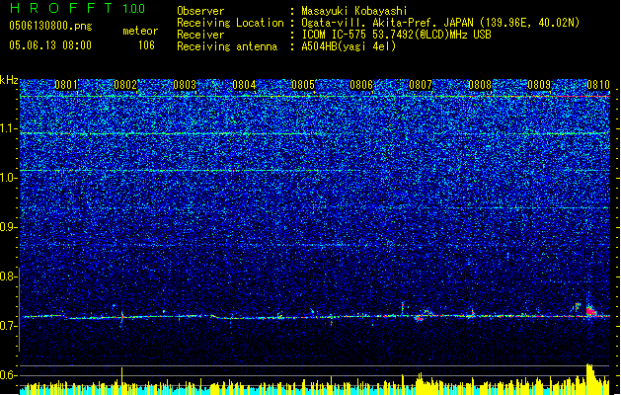Viewport: 621px width, 395px height.
Task: Click the 0805 time marker
Action: coord(303,85)
